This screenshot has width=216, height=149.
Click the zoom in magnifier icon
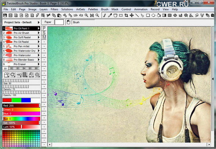86,15
